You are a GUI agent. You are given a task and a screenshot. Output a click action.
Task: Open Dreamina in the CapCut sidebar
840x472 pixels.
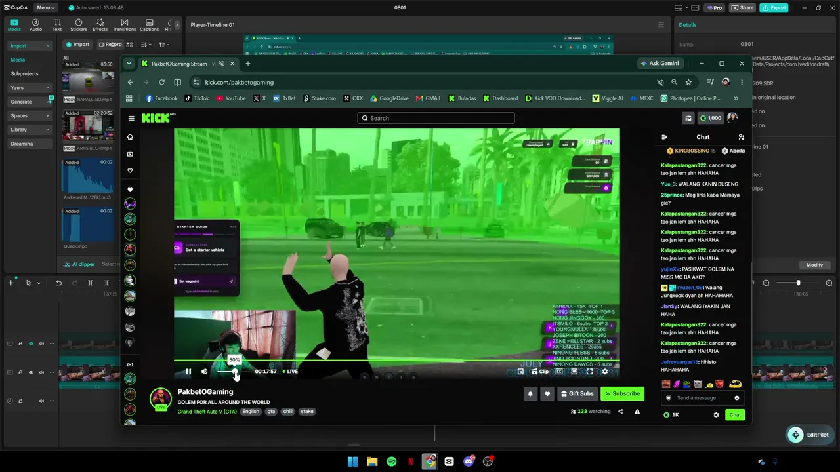coord(30,144)
